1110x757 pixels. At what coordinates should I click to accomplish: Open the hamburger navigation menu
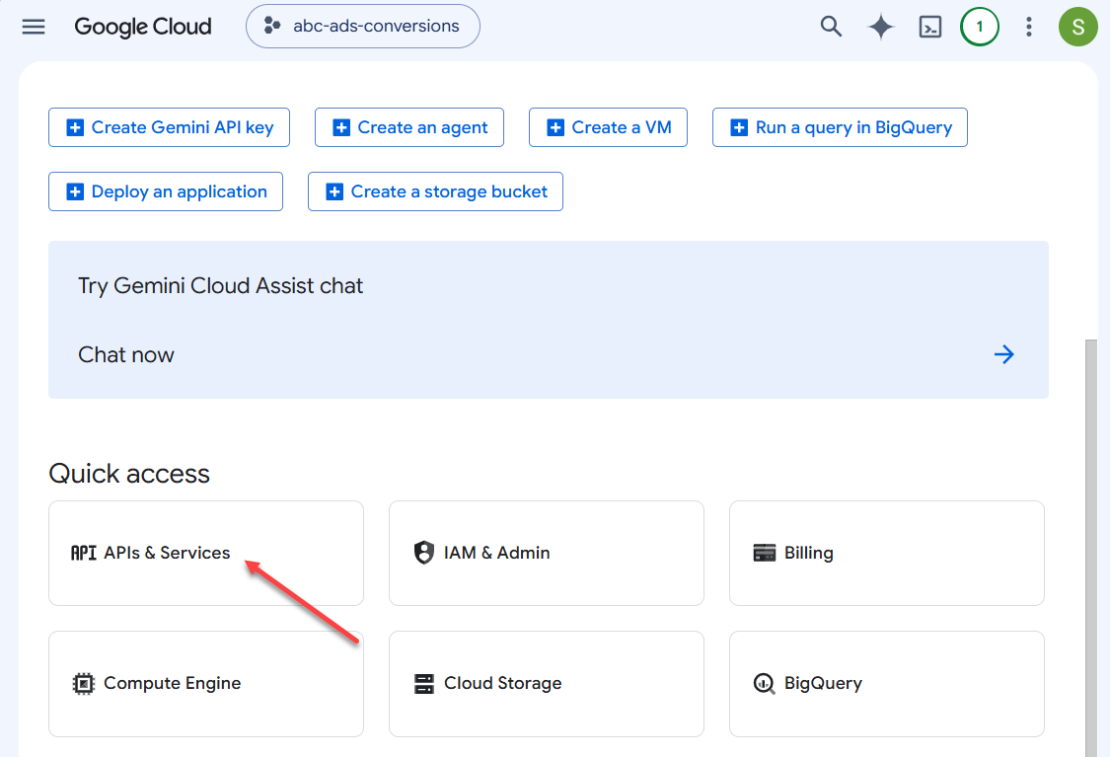click(34, 27)
